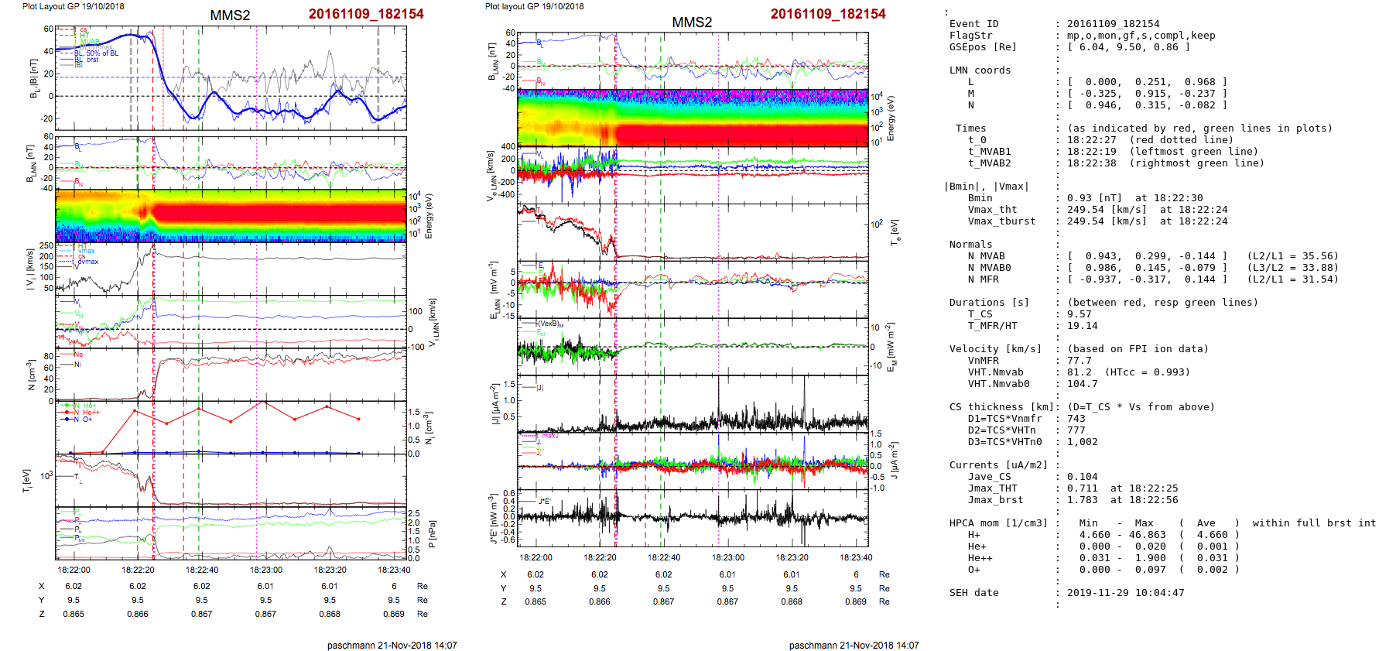Screen dimensions: 1396x651
Task: Click the T_CS duration value 9.57
Action: pyautogui.click(x=1079, y=314)
